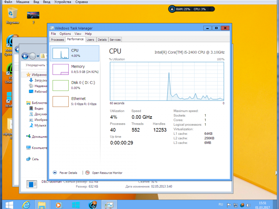Open the Action Center flag tray icon
The image size is (279, 209).
coord(229,205)
